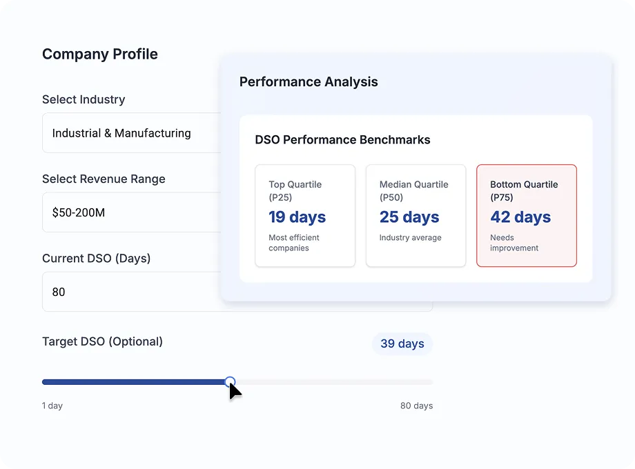Open the Select Revenue Range dropdown
Viewport: 635px width, 469px height.
[132, 212]
